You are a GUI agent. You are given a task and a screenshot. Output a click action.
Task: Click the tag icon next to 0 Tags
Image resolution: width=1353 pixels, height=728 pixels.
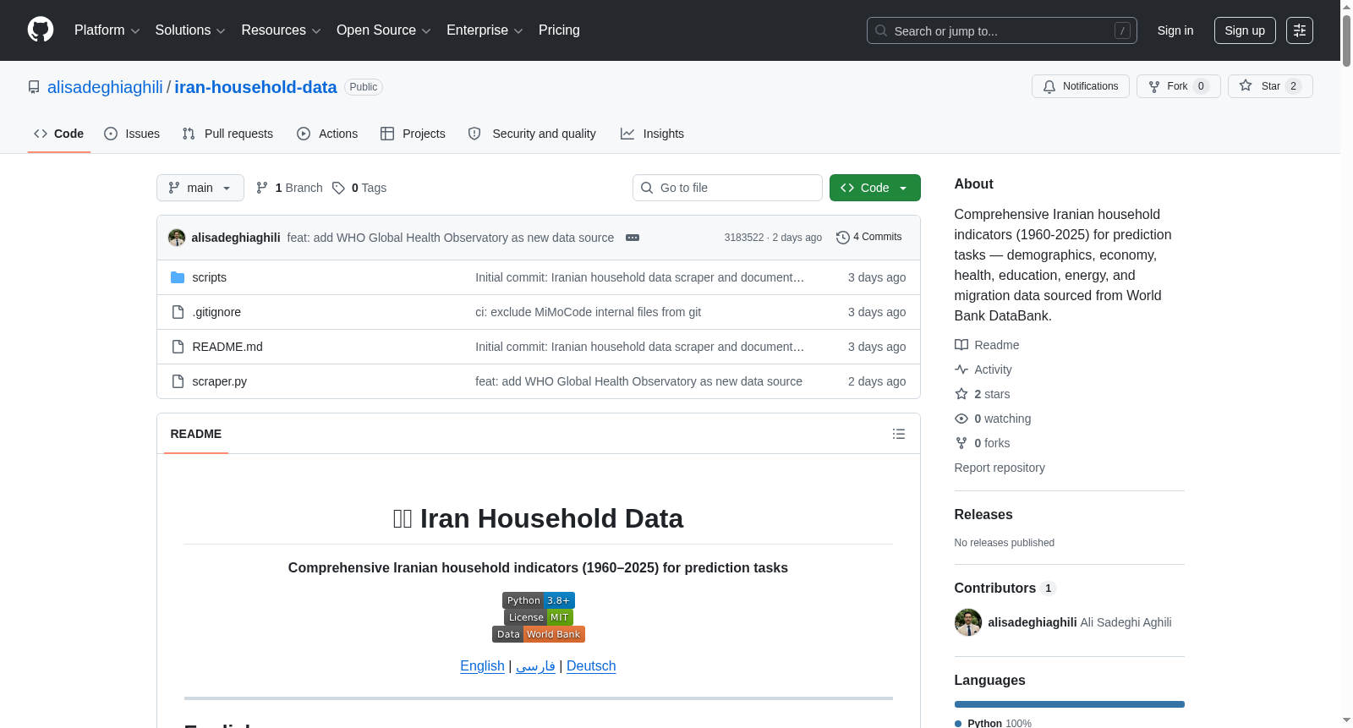point(338,188)
